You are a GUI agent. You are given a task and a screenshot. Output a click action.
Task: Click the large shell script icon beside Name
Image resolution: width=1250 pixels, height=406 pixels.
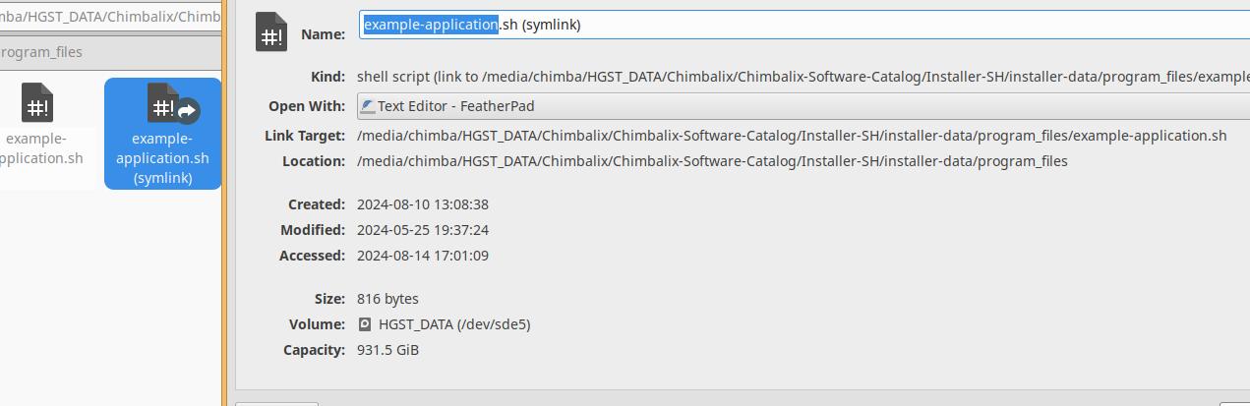(271, 32)
